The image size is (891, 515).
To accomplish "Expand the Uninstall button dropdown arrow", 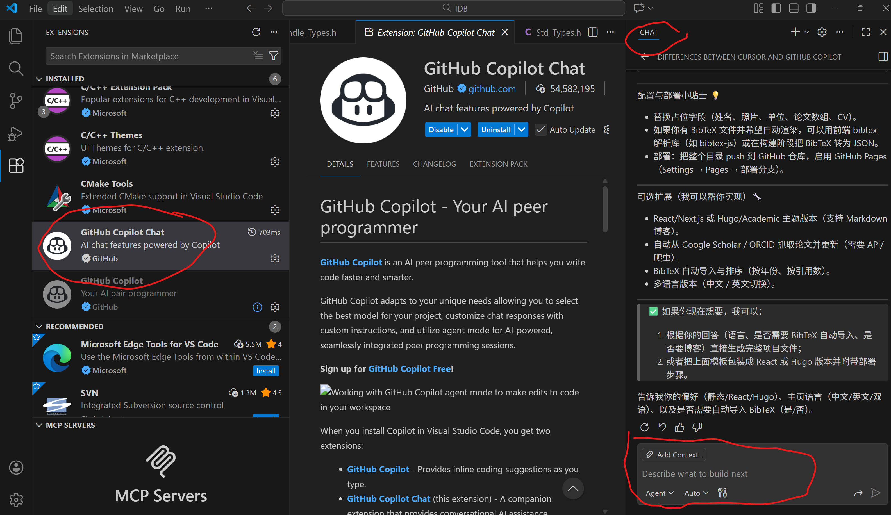I will click(x=522, y=130).
